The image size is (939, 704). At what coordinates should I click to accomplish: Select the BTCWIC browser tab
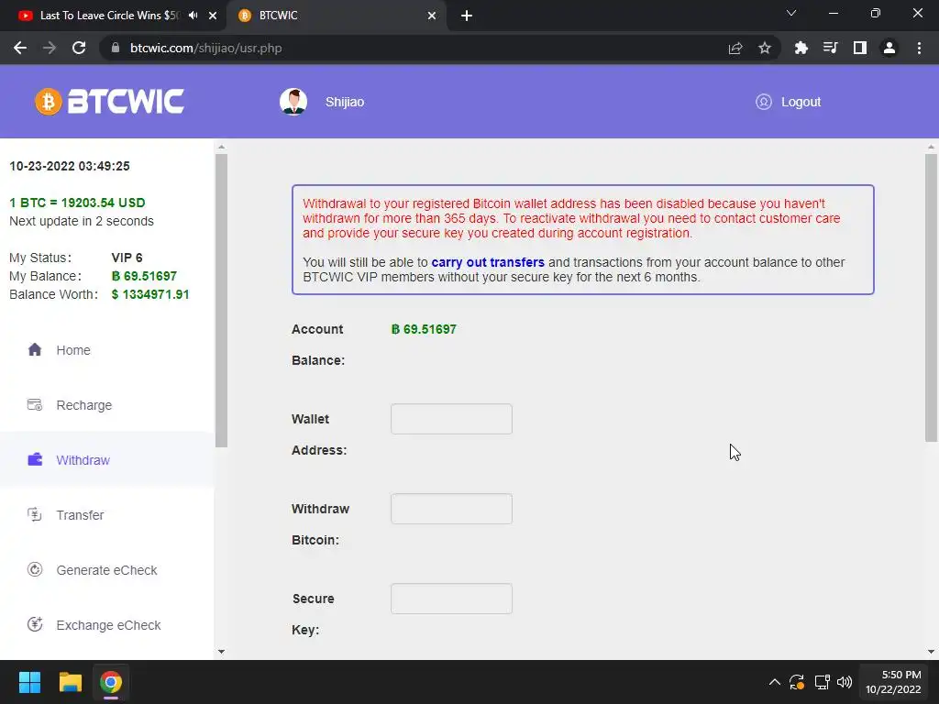336,16
